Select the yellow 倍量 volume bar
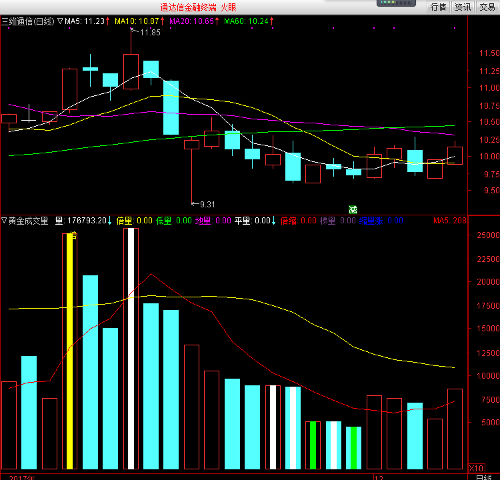Viewport: 500px width, 480px height. [69, 351]
